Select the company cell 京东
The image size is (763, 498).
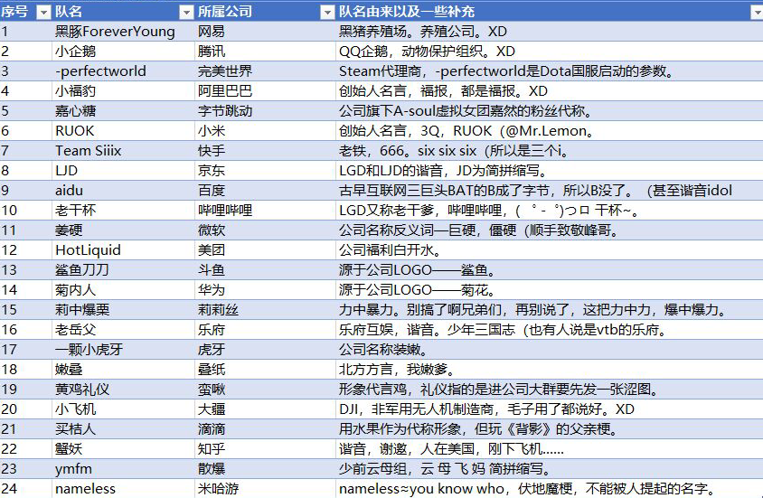[265, 171]
